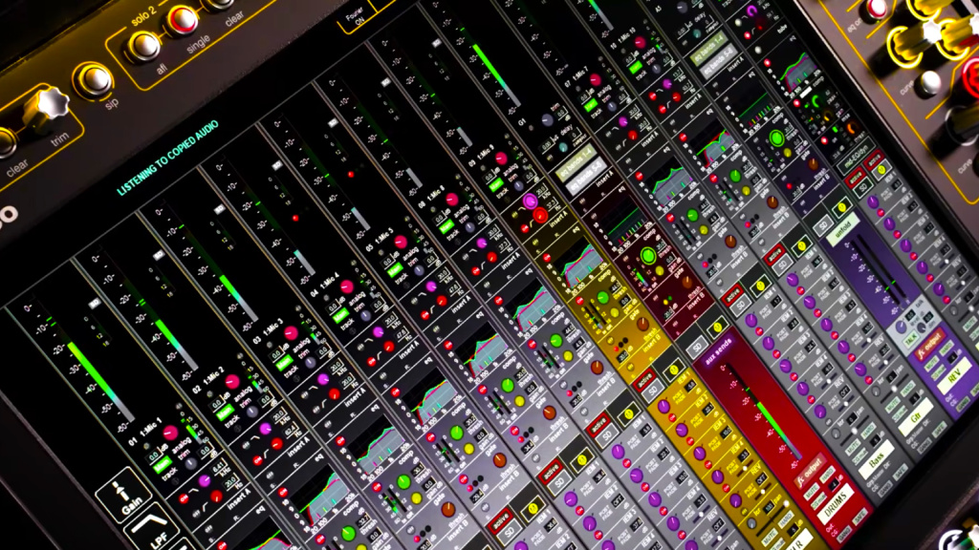Image resolution: width=979 pixels, height=550 pixels.
Task: Select channel 01 magenta low-pass filter knob
Action: [x=205, y=481]
